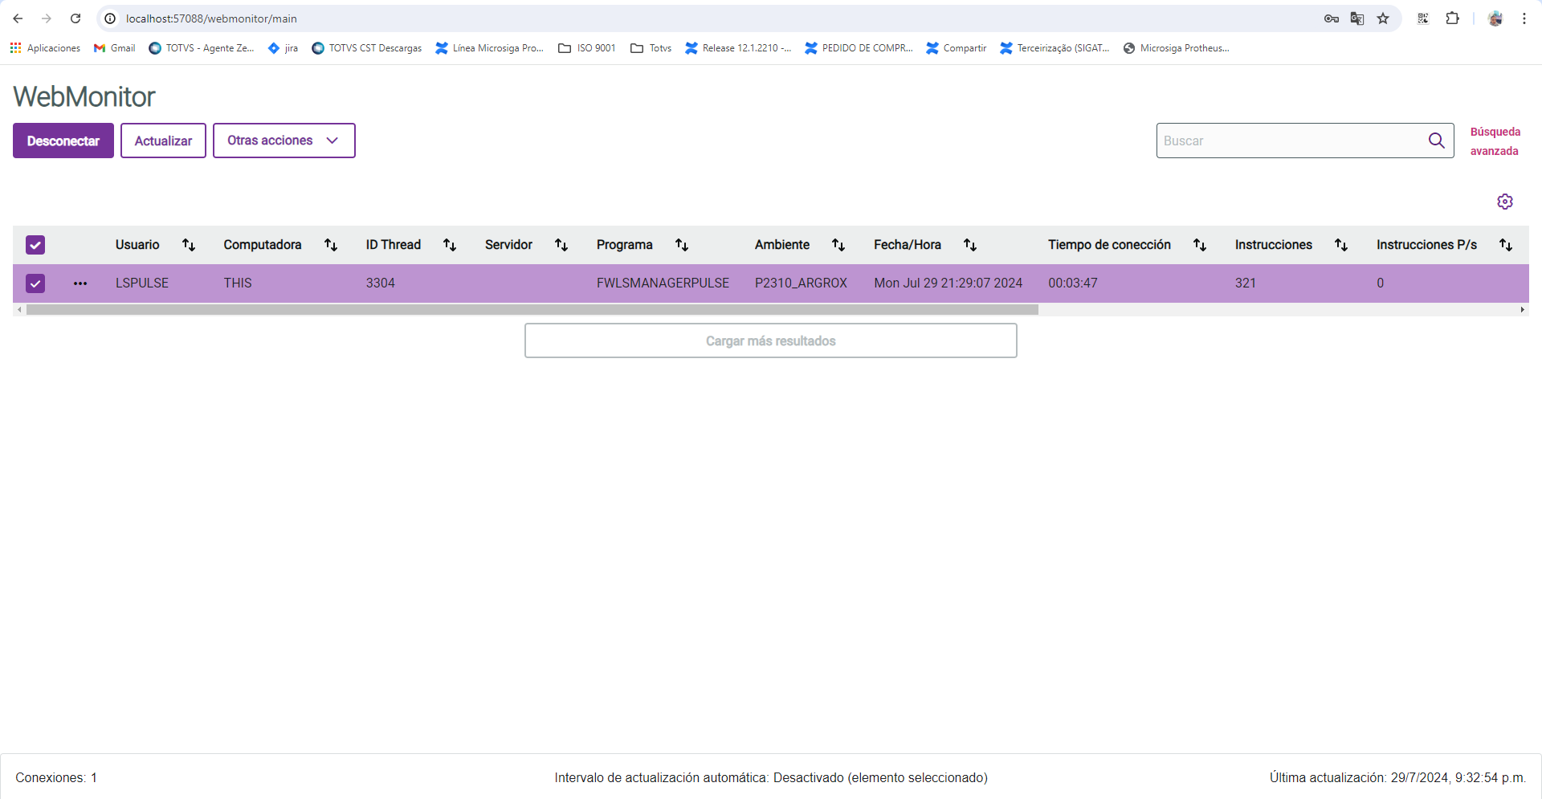This screenshot has width=1542, height=799.
Task: Open Compartir bookmark
Action: pos(956,48)
